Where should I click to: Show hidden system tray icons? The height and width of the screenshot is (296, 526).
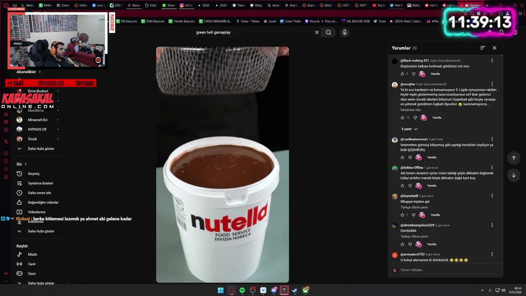click(482, 291)
